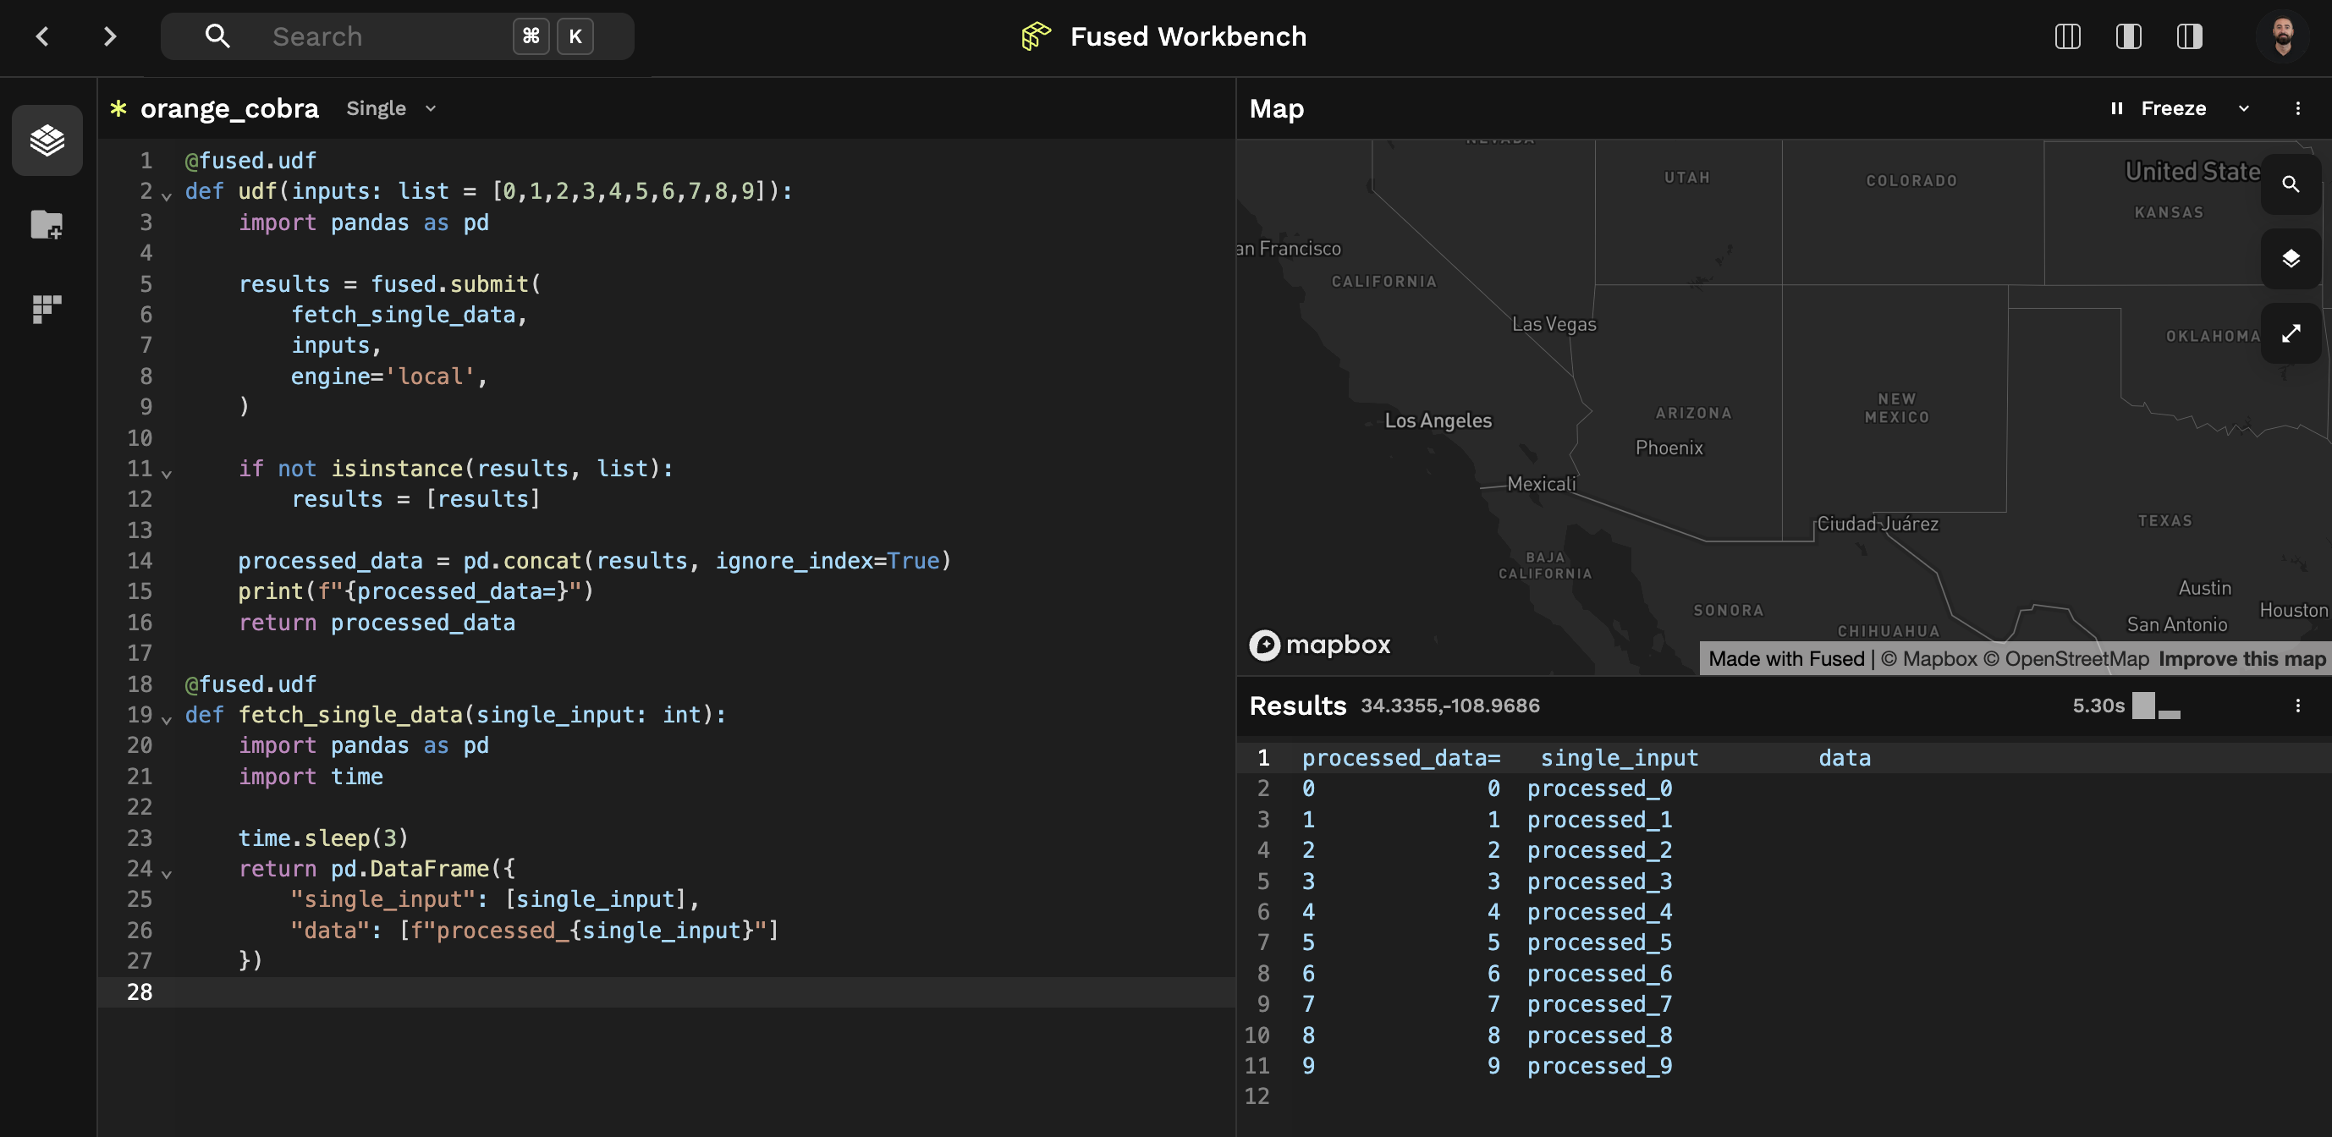
Task: Click the engine='local' code line
Action: point(389,376)
